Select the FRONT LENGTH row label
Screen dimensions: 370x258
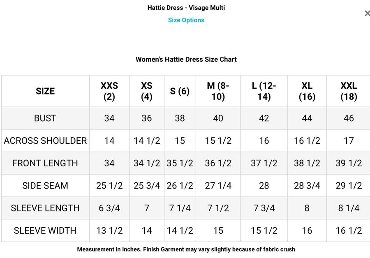45,163
